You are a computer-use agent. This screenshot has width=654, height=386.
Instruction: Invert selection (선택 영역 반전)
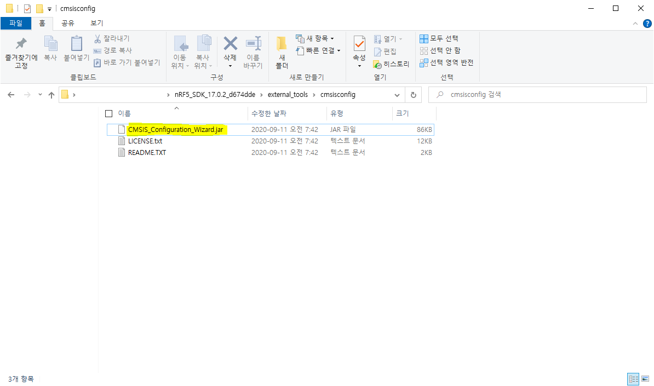point(446,62)
